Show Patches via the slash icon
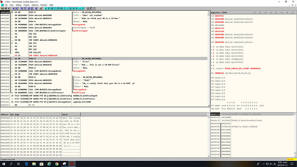Screen dimensions: 297x167 (67, 8)
